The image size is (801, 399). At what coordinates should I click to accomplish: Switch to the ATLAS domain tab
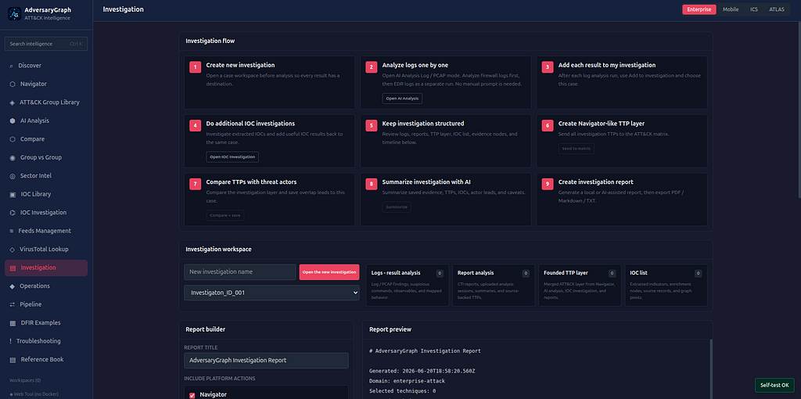point(777,9)
